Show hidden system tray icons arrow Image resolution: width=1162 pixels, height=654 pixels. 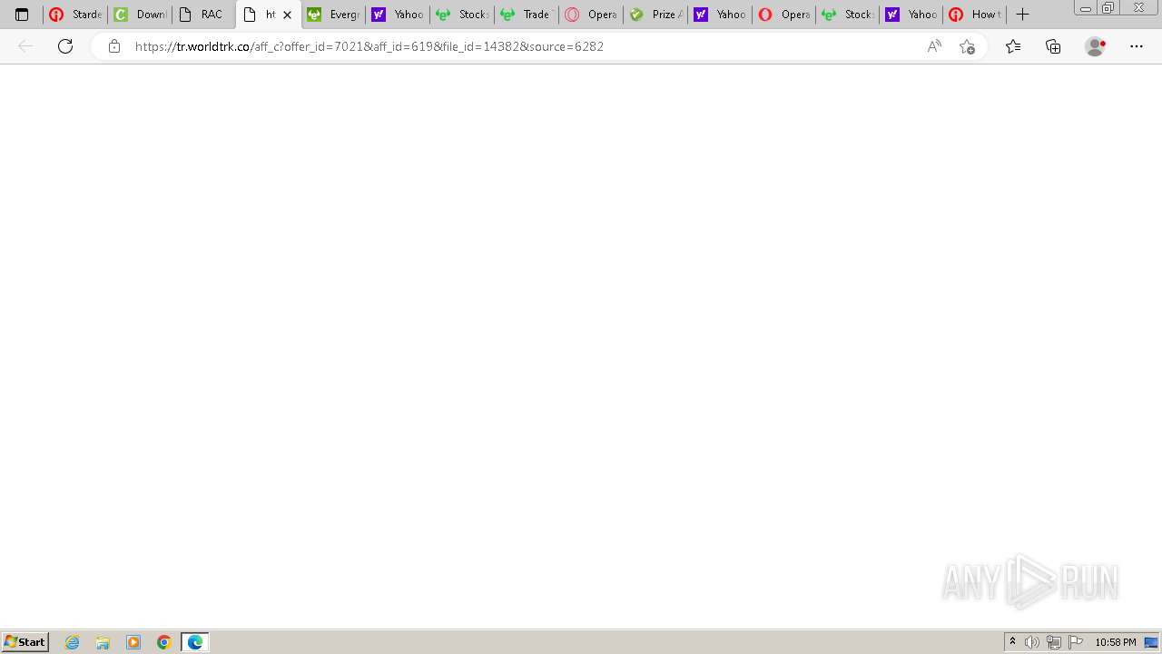tap(1012, 642)
